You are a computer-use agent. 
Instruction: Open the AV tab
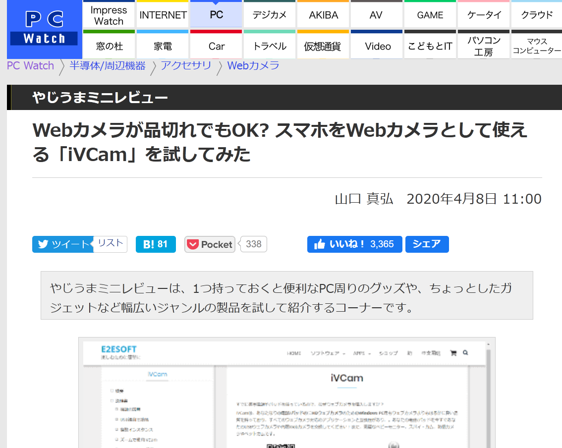[x=376, y=14]
